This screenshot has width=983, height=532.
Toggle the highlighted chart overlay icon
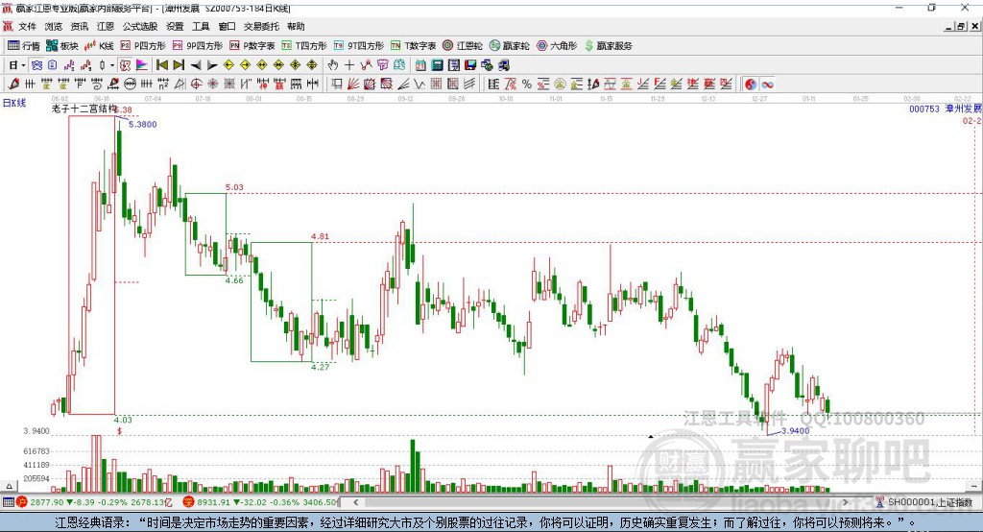point(125,65)
